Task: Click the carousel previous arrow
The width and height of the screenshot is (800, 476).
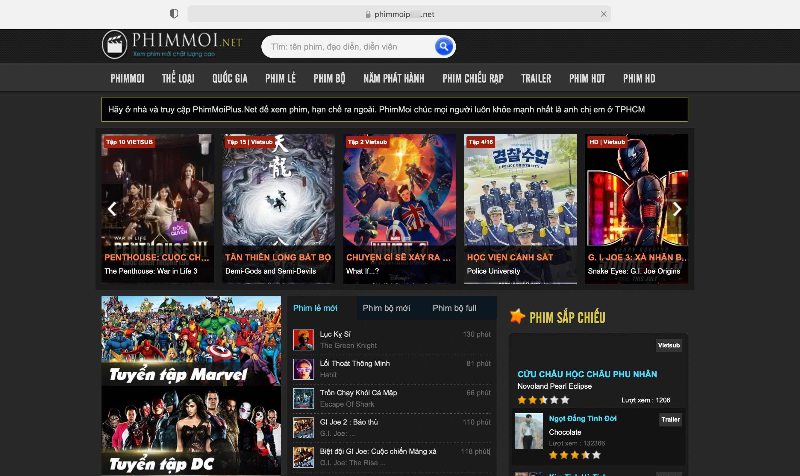Action: 112,209
